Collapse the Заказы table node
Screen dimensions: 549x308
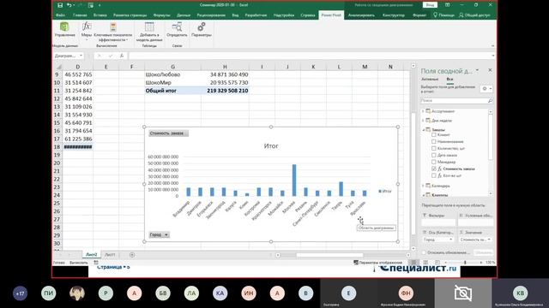coord(423,129)
